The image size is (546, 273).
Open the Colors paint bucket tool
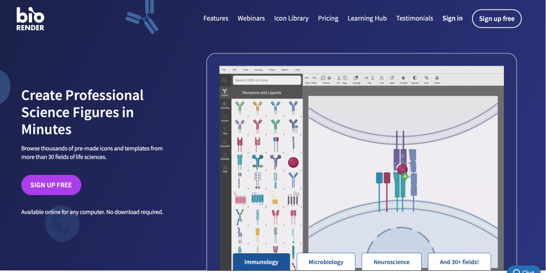[x=437, y=78]
